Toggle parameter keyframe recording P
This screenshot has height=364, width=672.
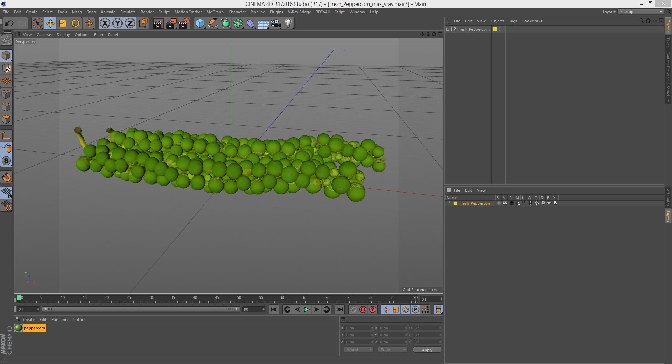pyautogui.click(x=415, y=309)
